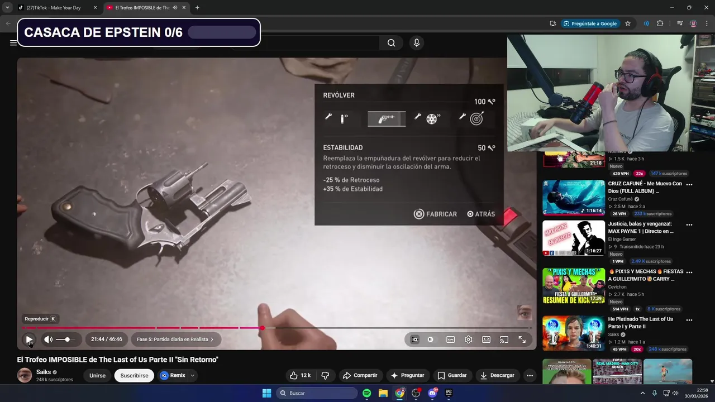
Task: Click Unirse to join the channel
Action: point(97,375)
